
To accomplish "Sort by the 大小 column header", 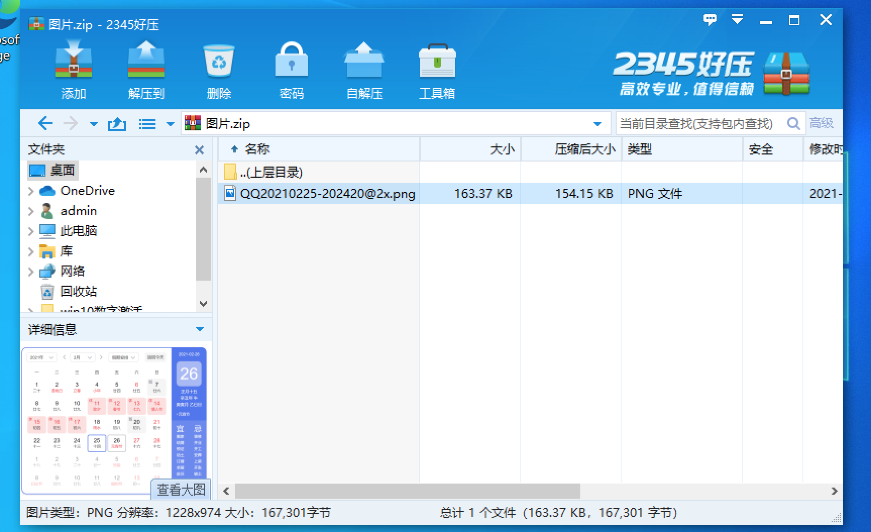I will tap(470, 149).
